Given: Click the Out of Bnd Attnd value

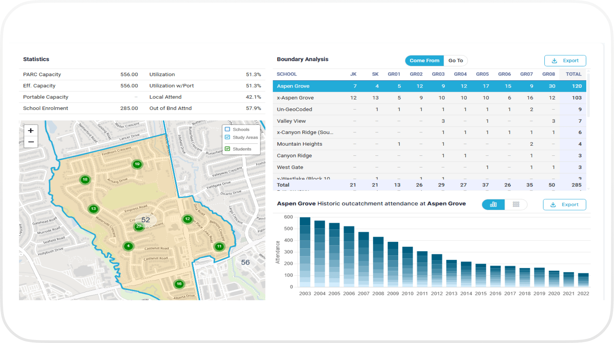Looking at the screenshot, I should tap(253, 108).
